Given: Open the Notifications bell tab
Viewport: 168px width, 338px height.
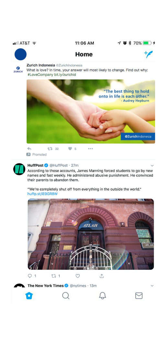Looking at the screenshot, I should pyautogui.click(x=102, y=296).
